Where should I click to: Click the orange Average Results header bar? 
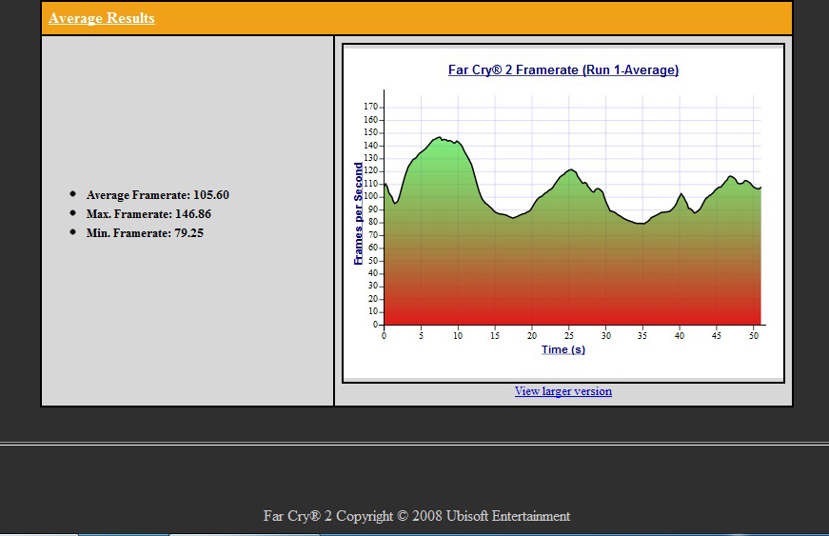[x=417, y=18]
